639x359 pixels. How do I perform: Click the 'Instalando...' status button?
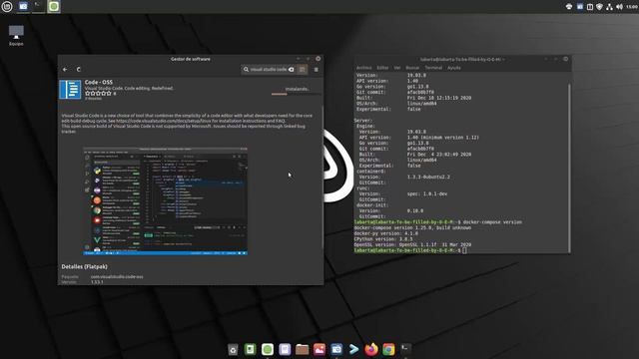point(297,89)
